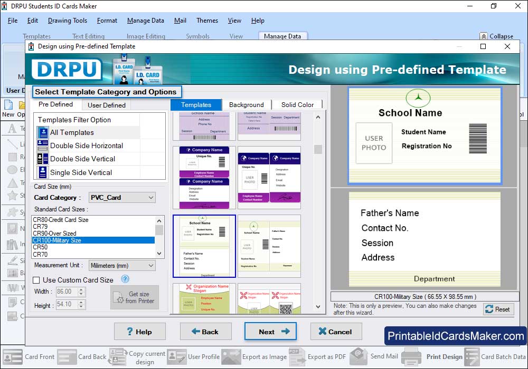Open the File menu
Viewport: 528px width, 369px height.
click(x=13, y=21)
